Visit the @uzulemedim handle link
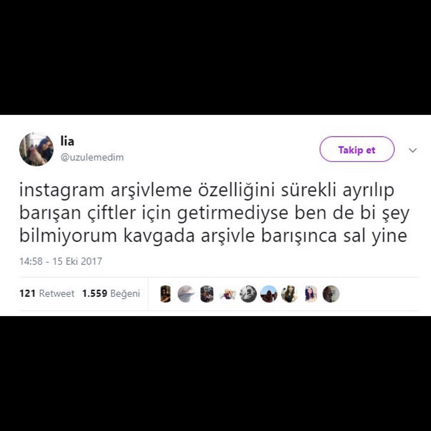This screenshot has height=431, width=431. click(92, 158)
